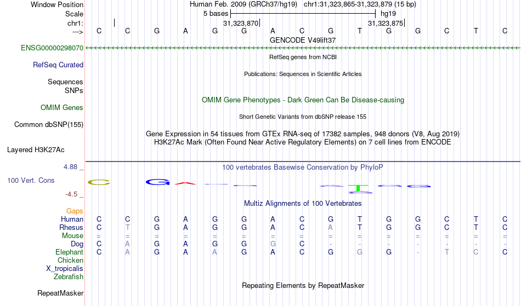The height and width of the screenshot is (306, 521).
Task: Click the blue G conservation logo letter
Action: click(x=158, y=182)
